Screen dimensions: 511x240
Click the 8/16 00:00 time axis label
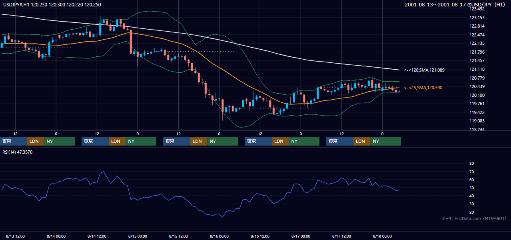point(219,236)
